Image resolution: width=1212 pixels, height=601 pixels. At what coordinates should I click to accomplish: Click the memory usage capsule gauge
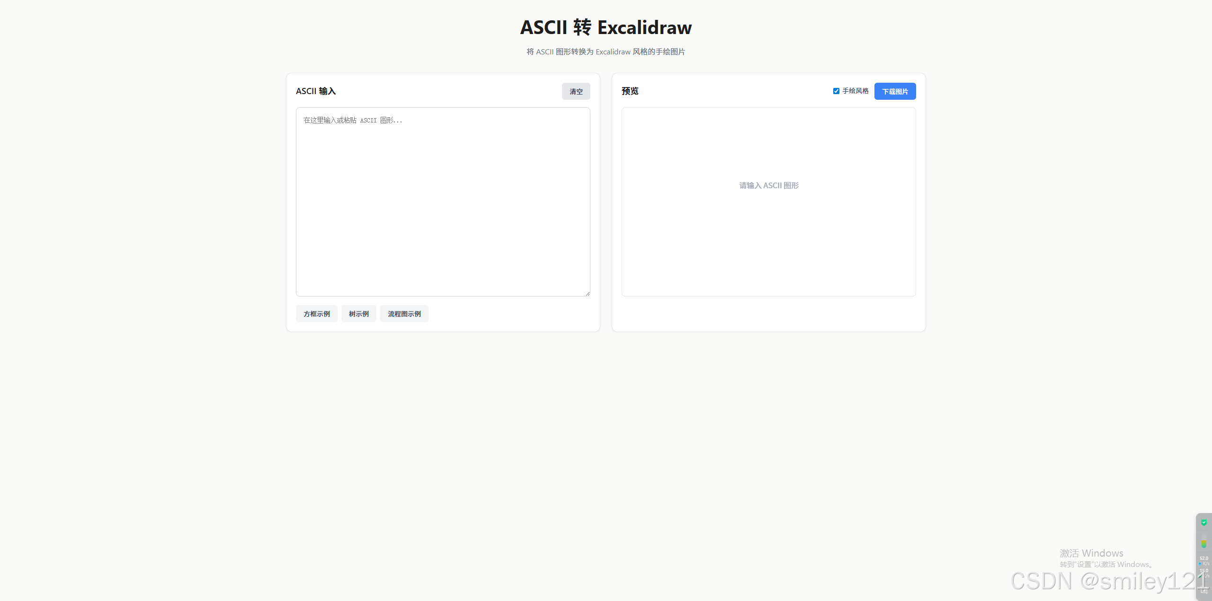pyautogui.click(x=1204, y=541)
